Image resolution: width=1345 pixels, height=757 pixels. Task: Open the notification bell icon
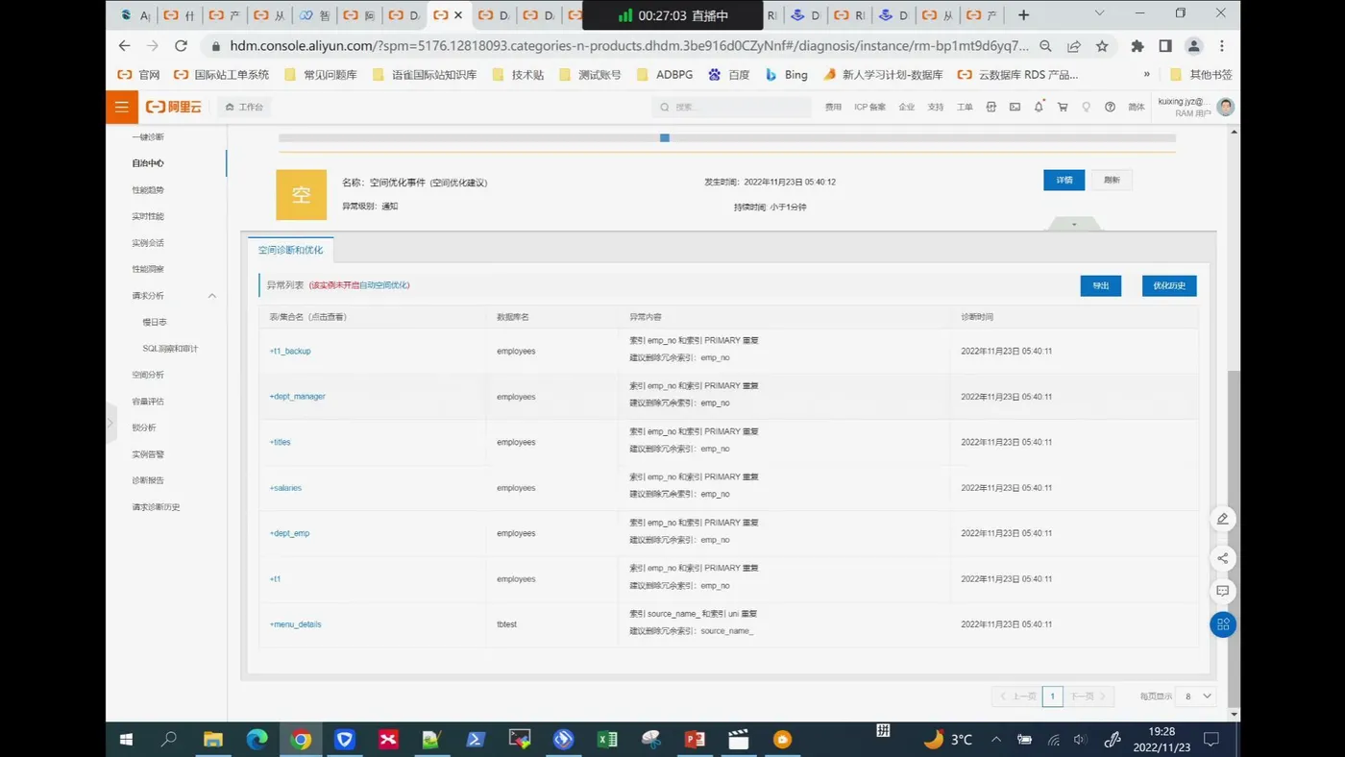1039,107
